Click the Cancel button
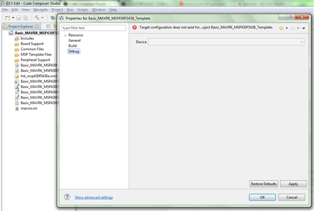This screenshot has height=211, width=314. pyautogui.click(x=292, y=197)
